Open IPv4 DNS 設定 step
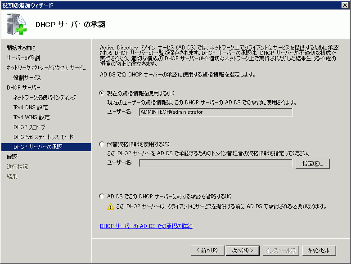 tap(31, 107)
